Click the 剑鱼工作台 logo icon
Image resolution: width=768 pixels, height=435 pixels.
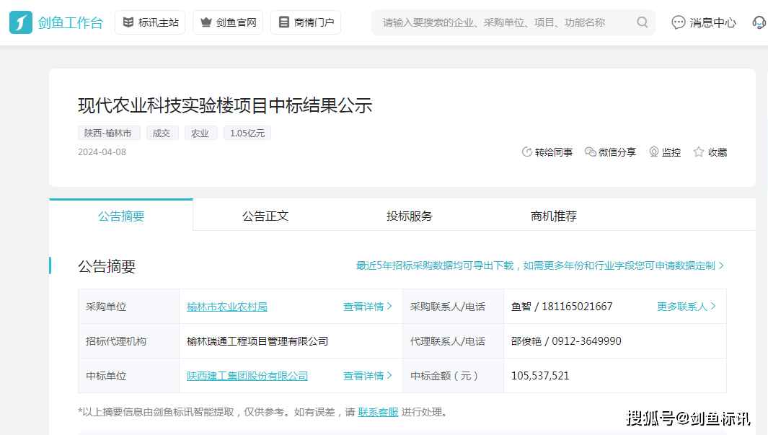[21, 22]
